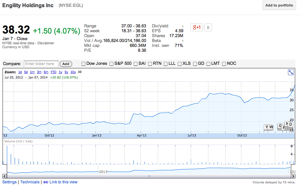The image size is (300, 185).
Task: Open the Disclaimer link under the price
Action: (x=46, y=43)
